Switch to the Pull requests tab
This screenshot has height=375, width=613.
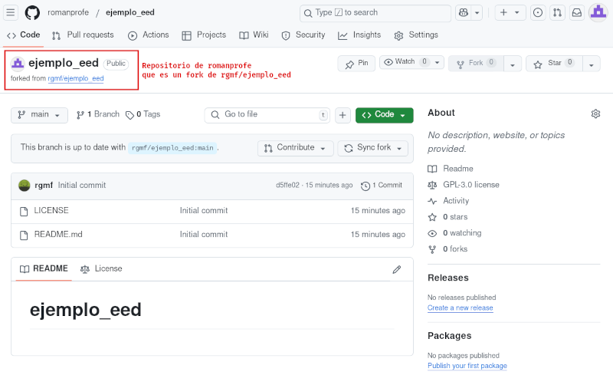(x=83, y=35)
